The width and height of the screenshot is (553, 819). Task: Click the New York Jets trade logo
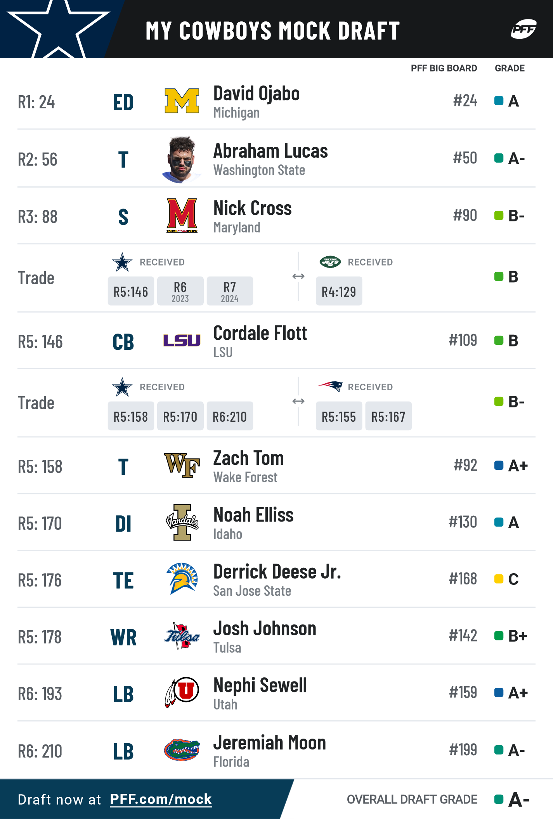[330, 262]
